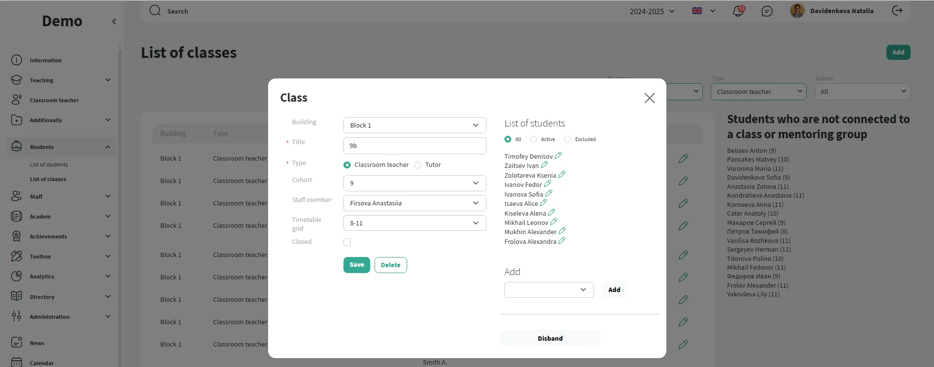Tick the Closed checkbox

coord(347,242)
